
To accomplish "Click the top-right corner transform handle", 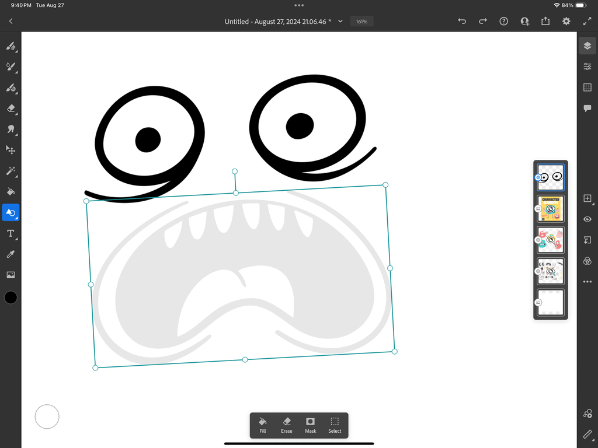I will (x=385, y=185).
